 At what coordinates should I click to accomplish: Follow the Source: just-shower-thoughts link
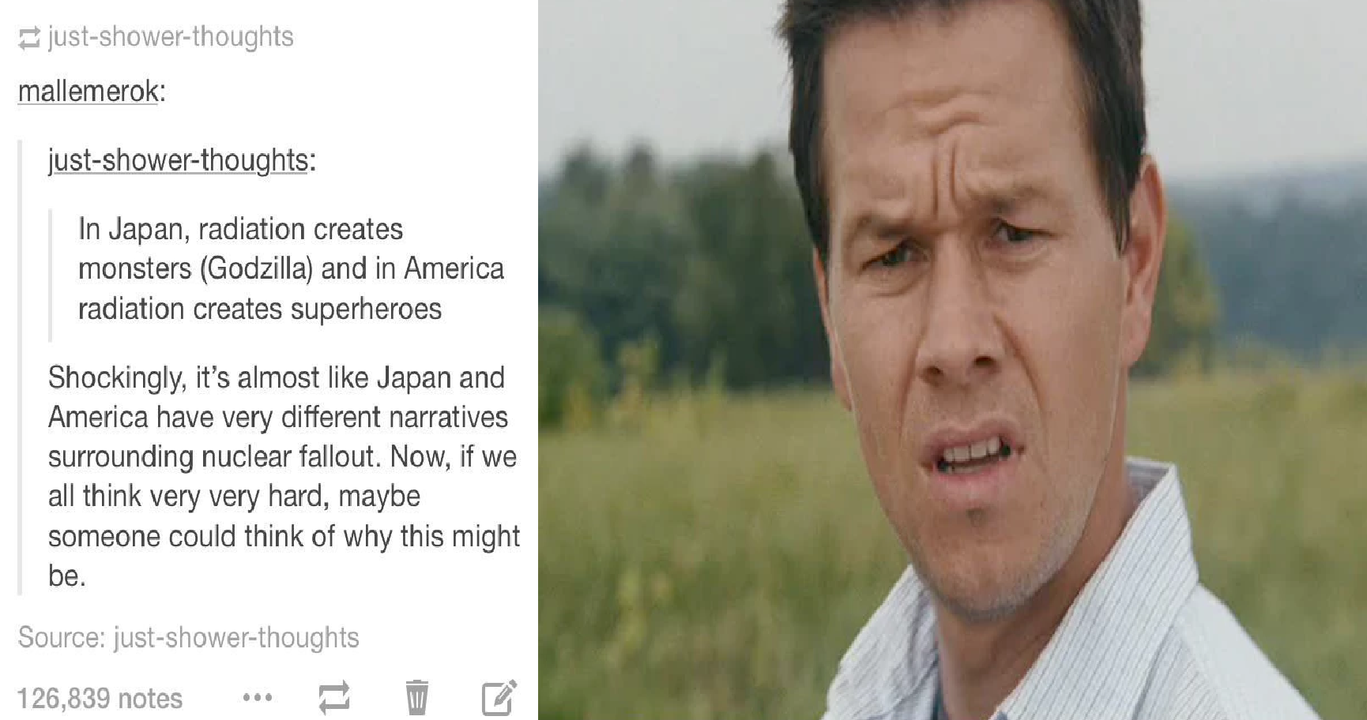(x=236, y=637)
